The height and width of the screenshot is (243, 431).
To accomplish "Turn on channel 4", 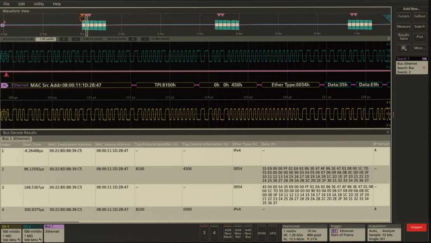I will pyautogui.click(x=214, y=232).
